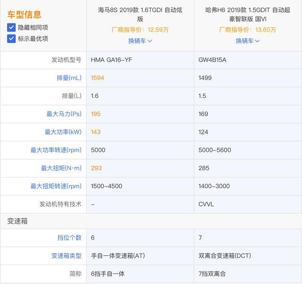This screenshot has height=284, width=302.
Task: Uncheck the 隐藏相同项 checkbox
Action: 11,27
